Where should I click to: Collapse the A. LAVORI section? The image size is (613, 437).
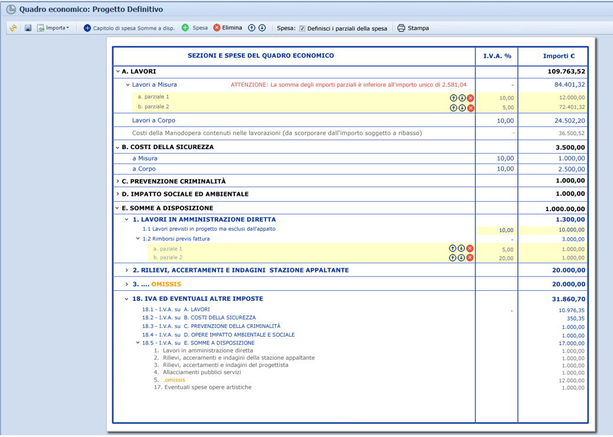click(118, 71)
